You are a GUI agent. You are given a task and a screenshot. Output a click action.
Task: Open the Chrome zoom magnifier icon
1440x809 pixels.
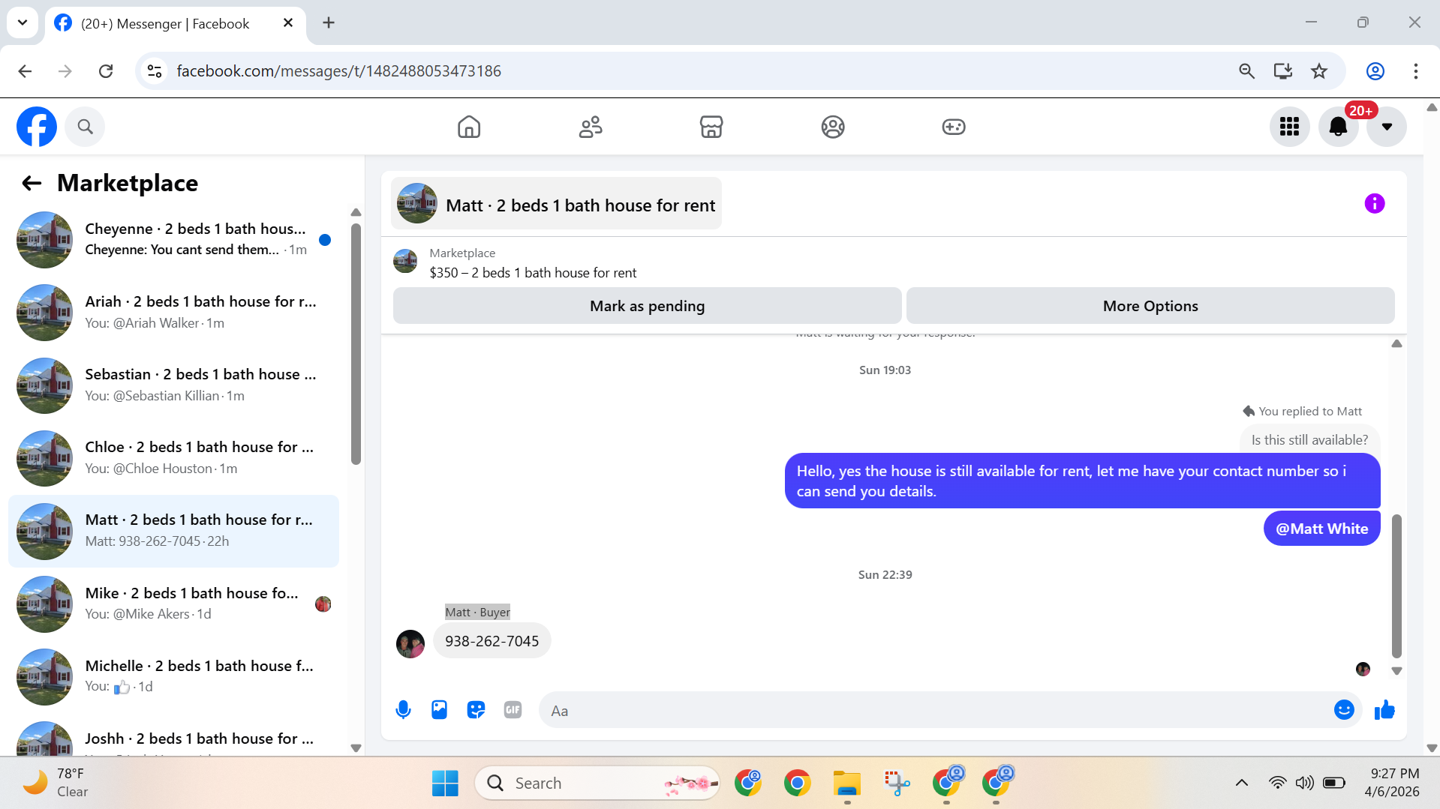pyautogui.click(x=1246, y=71)
